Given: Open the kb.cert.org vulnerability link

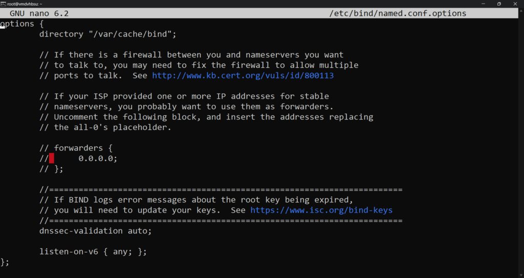Looking at the screenshot, I should click(x=243, y=76).
